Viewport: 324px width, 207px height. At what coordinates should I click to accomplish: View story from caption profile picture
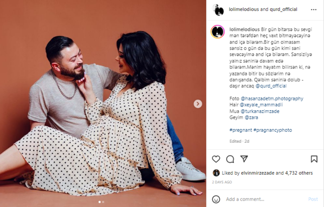point(218,32)
